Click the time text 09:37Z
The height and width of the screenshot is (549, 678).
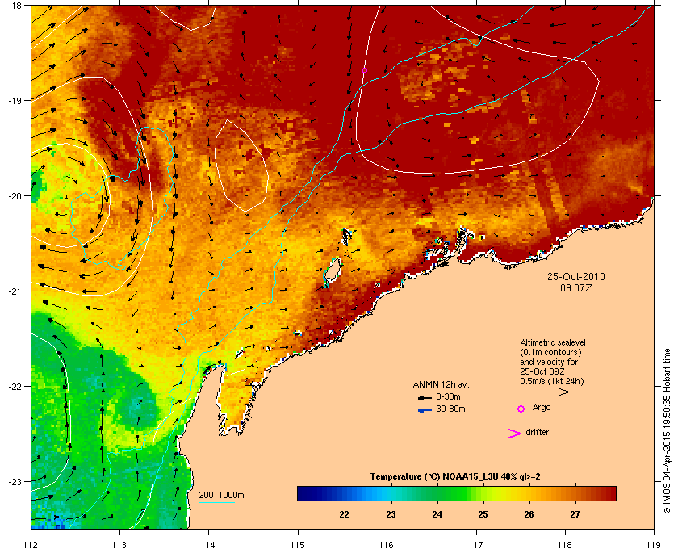point(576,287)
